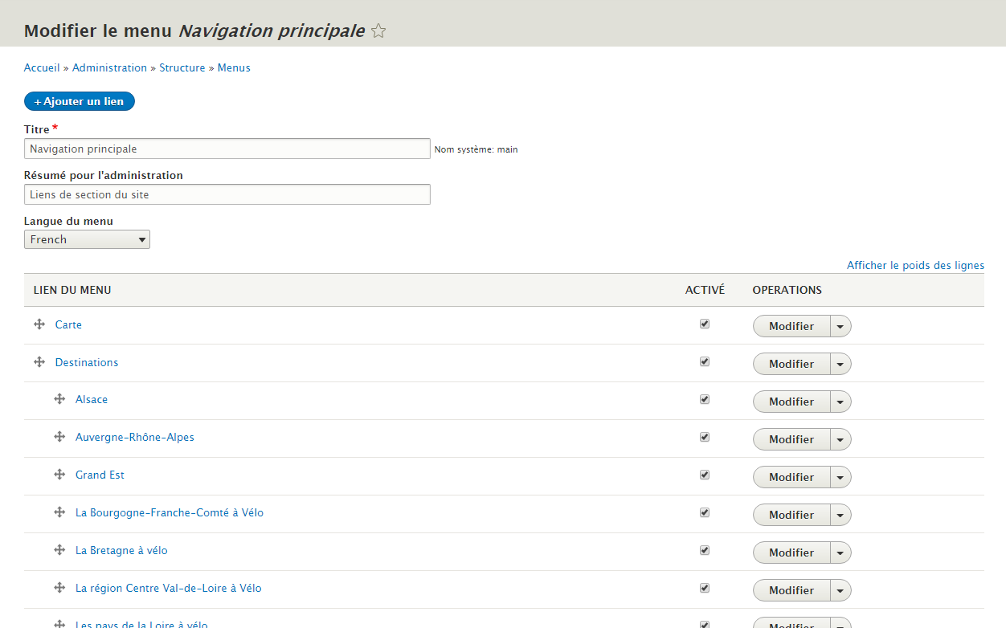Grab the Grand Est reorder handle

59,475
